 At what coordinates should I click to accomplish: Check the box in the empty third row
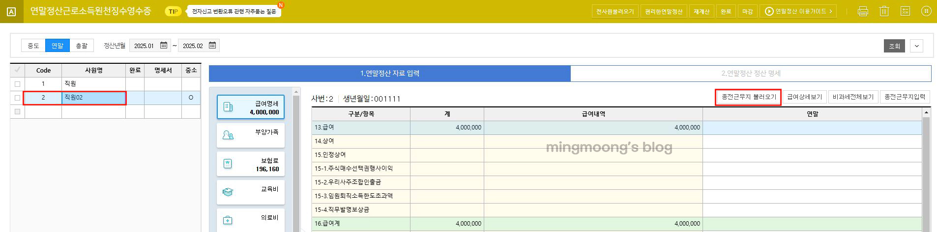[18, 111]
